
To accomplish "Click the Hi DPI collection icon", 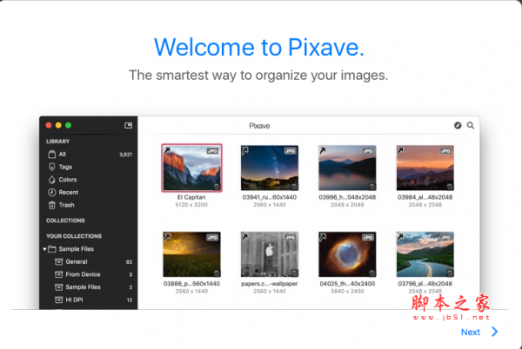I will pos(58,300).
